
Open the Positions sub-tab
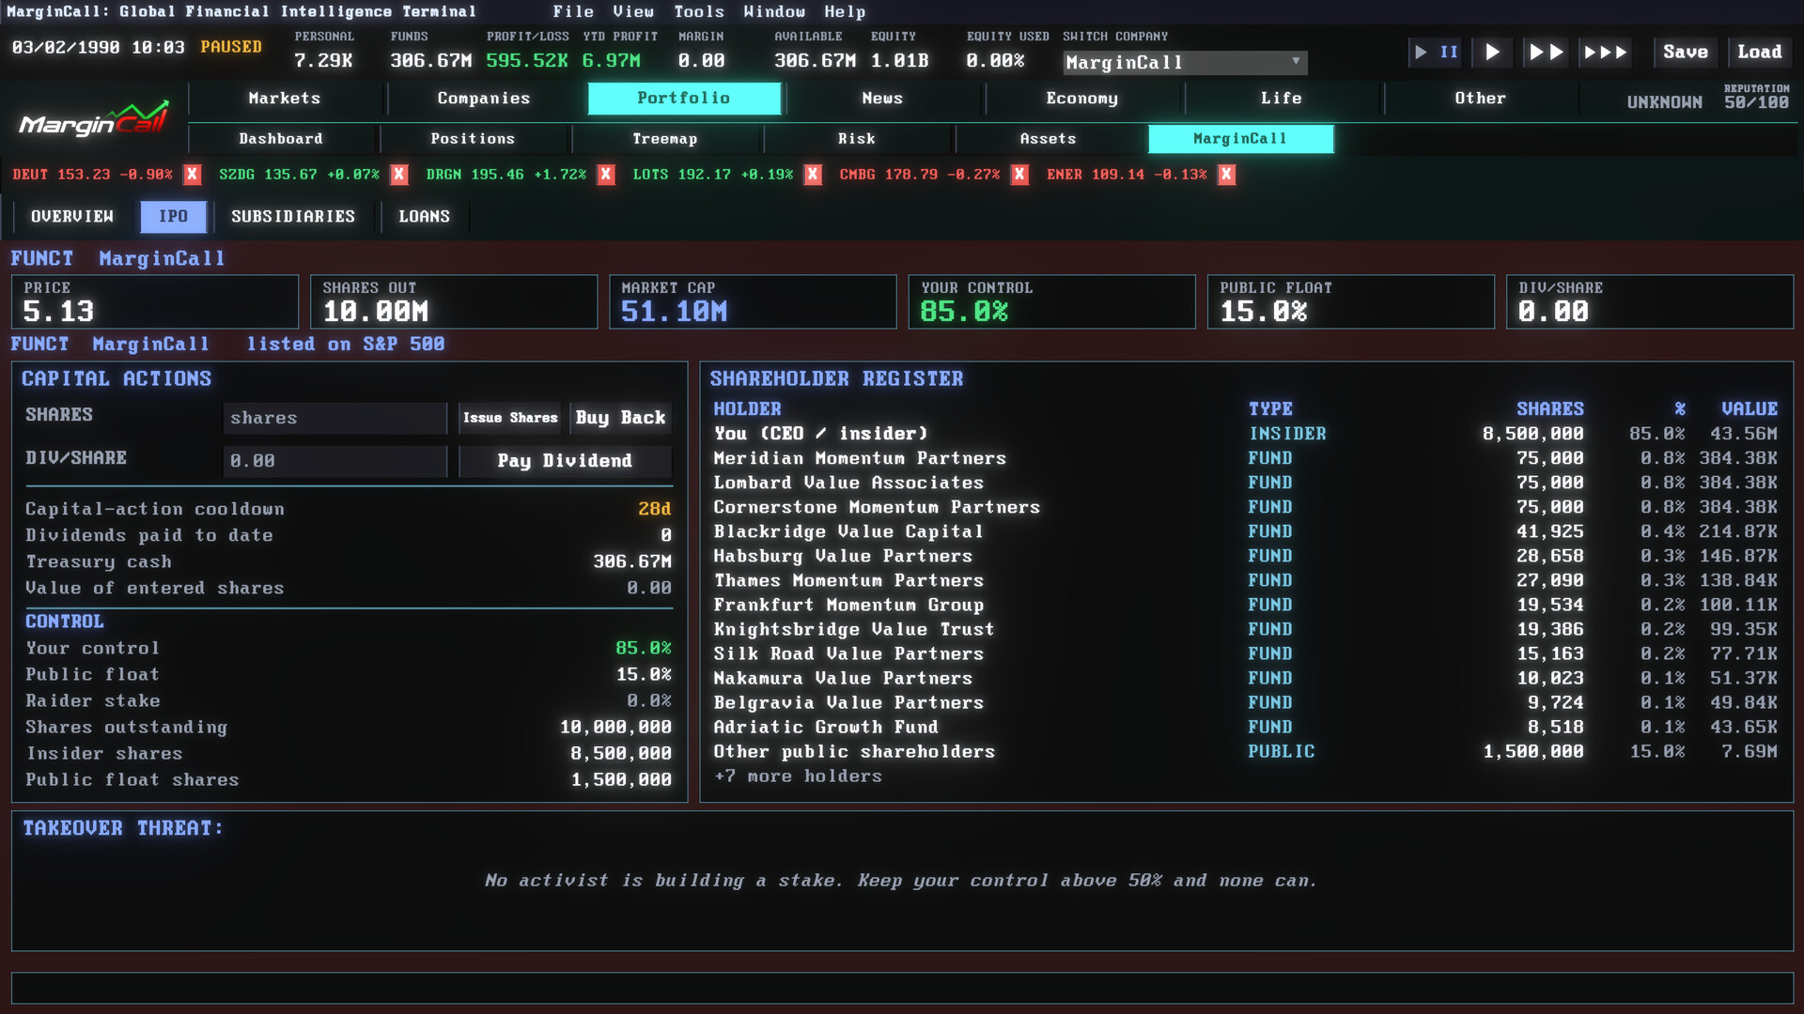coord(473,139)
